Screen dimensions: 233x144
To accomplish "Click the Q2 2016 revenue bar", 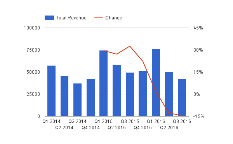I will pyautogui.click(x=169, y=94).
